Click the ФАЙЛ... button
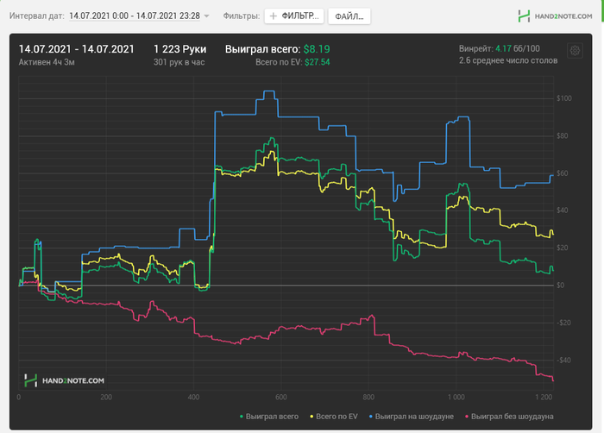Viewport: 604px width, 433px height. [x=349, y=16]
